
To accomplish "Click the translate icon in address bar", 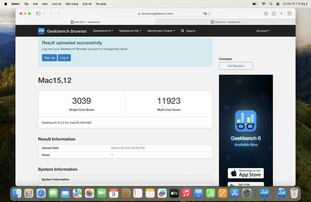I will point(205,14).
